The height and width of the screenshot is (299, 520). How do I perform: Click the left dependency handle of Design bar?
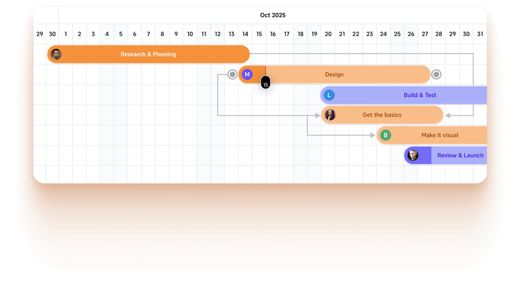[233, 75]
